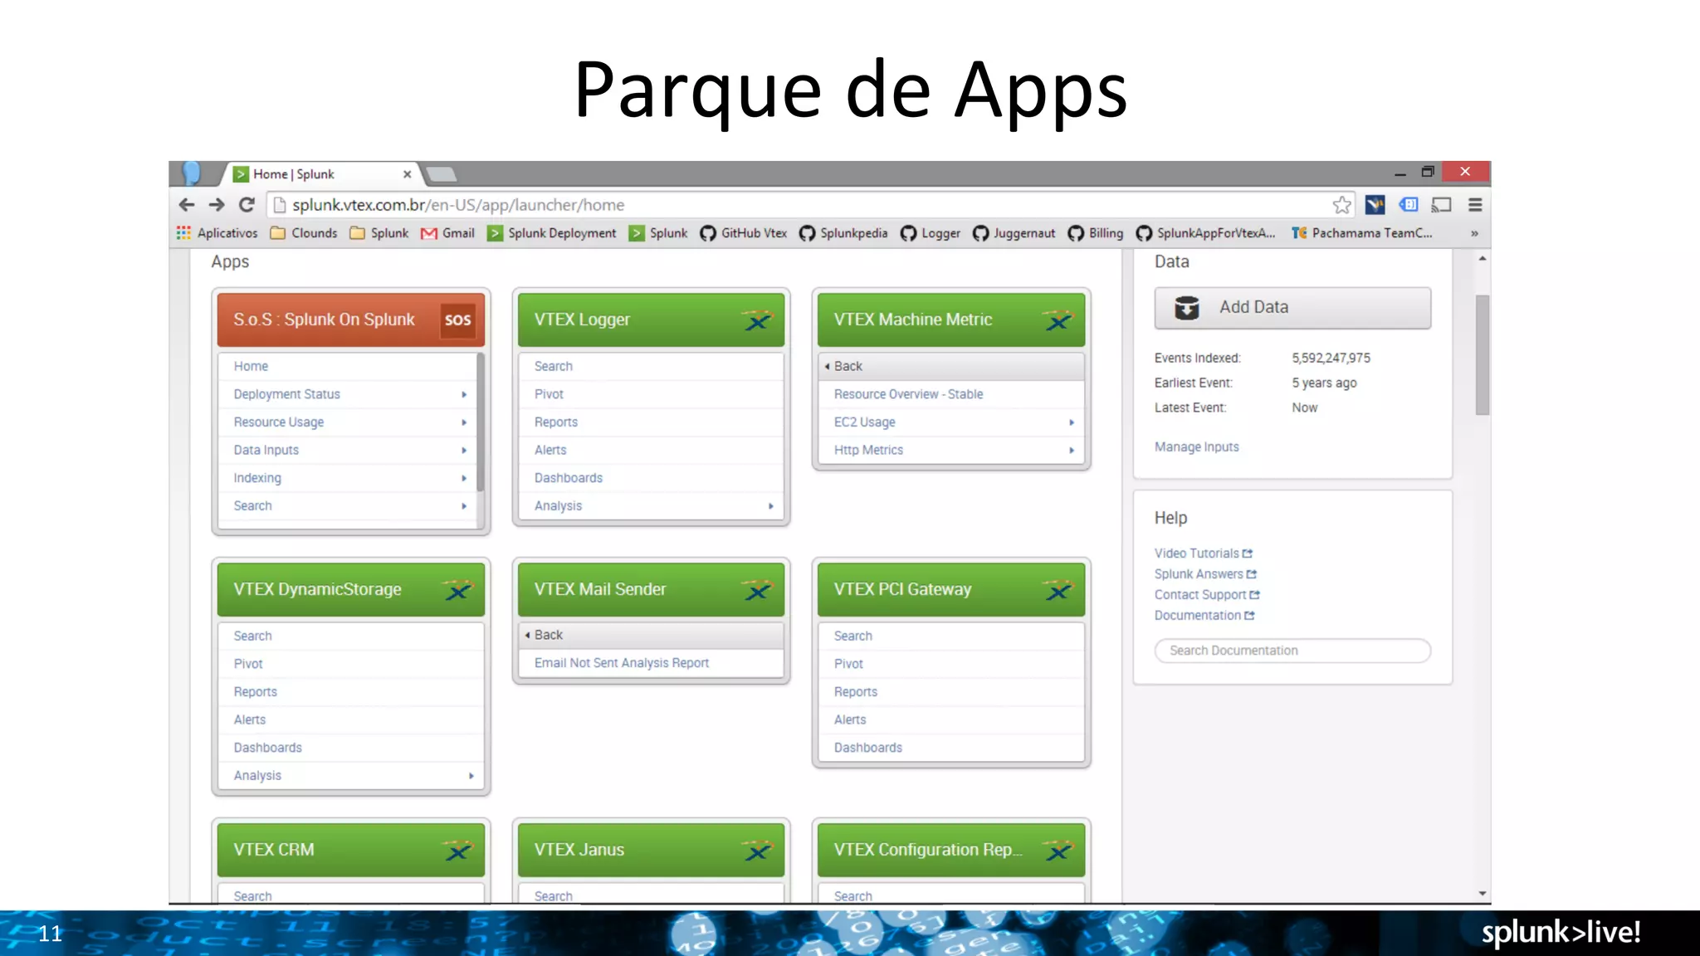Click the Add Data button
Image resolution: width=1700 pixels, height=956 pixels.
tap(1292, 308)
